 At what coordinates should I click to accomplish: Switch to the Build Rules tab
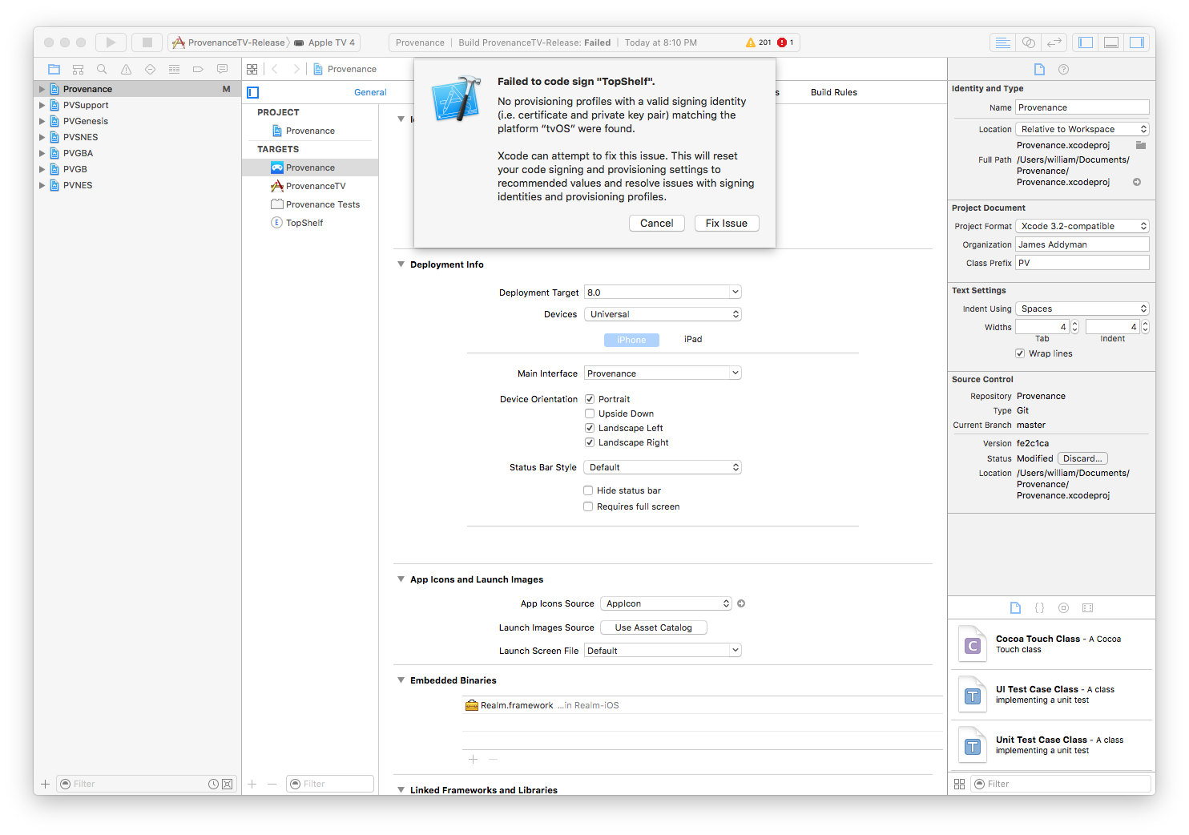point(833,92)
